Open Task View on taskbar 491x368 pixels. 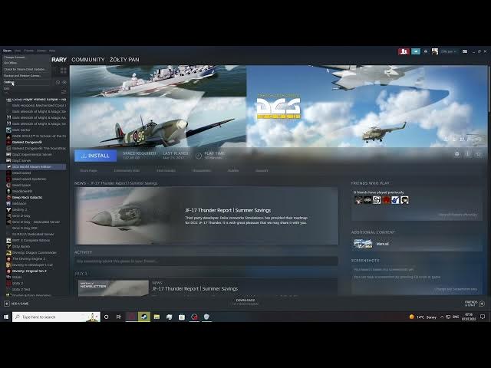pos(119,317)
